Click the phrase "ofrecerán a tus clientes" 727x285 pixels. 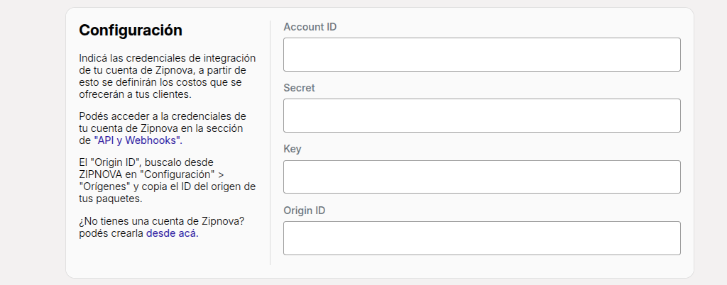[x=134, y=94]
